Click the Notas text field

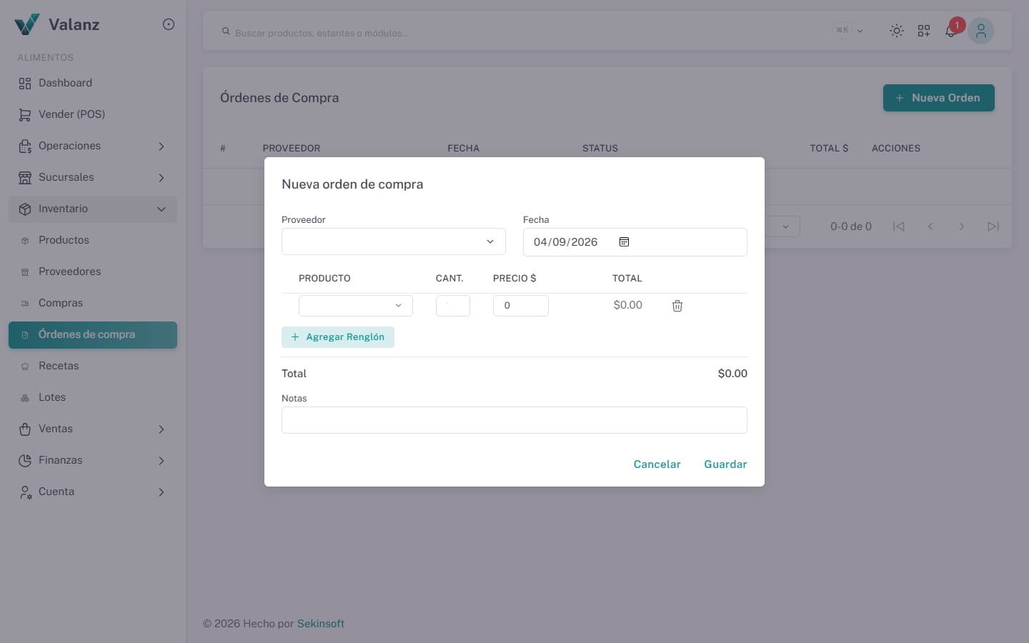pyautogui.click(x=514, y=420)
